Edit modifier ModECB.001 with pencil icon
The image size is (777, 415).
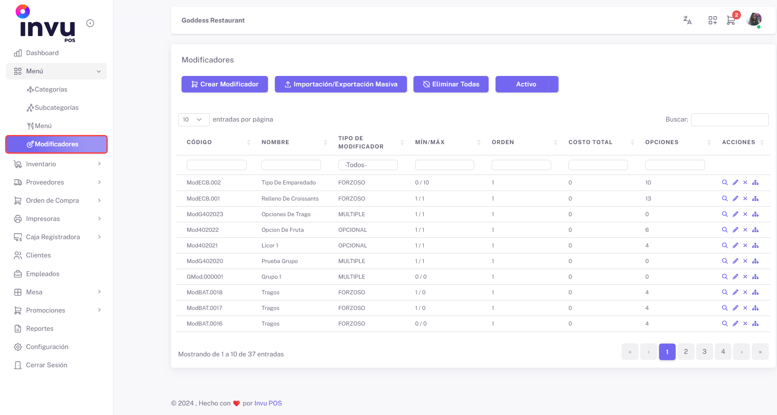point(735,198)
